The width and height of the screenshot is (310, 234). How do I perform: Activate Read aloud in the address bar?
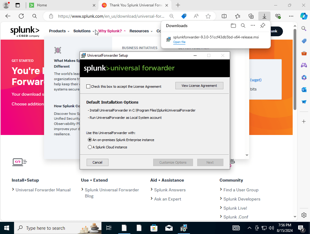pyautogui.click(x=196, y=16)
